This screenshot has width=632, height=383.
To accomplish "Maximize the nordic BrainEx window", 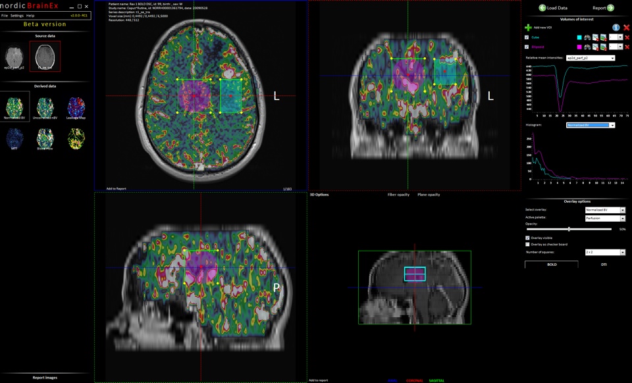I will (x=79, y=7).
